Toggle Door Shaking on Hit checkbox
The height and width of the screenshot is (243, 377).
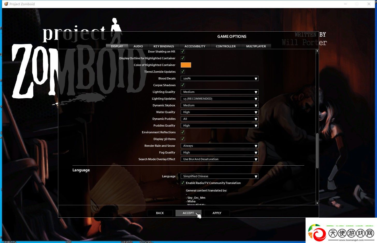[x=183, y=51]
